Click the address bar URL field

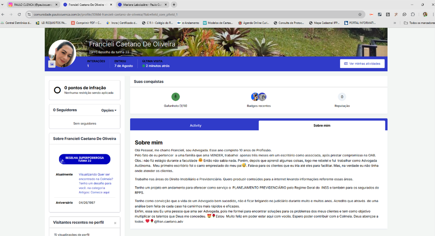pos(194,14)
